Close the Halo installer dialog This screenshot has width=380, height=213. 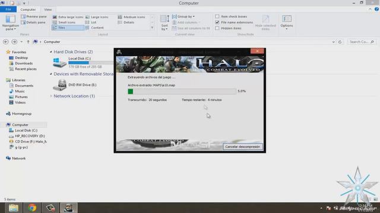click(257, 51)
